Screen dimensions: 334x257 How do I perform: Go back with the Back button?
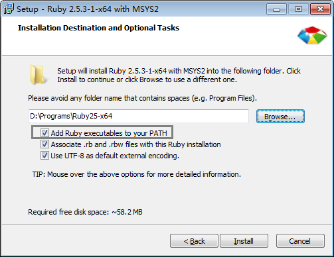(x=194, y=241)
